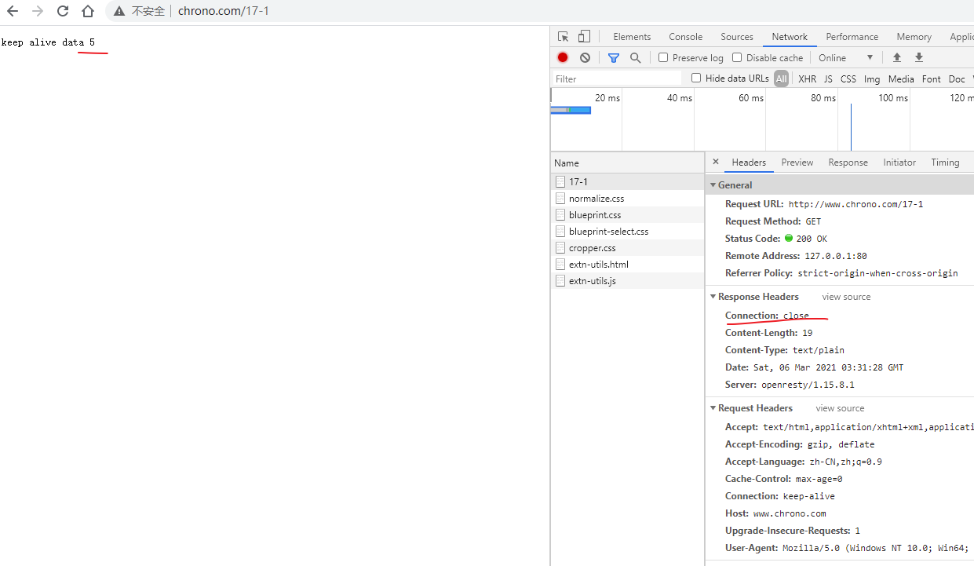The image size is (974, 566).
Task: Open the Online throttling dropdown
Action: coord(845,57)
